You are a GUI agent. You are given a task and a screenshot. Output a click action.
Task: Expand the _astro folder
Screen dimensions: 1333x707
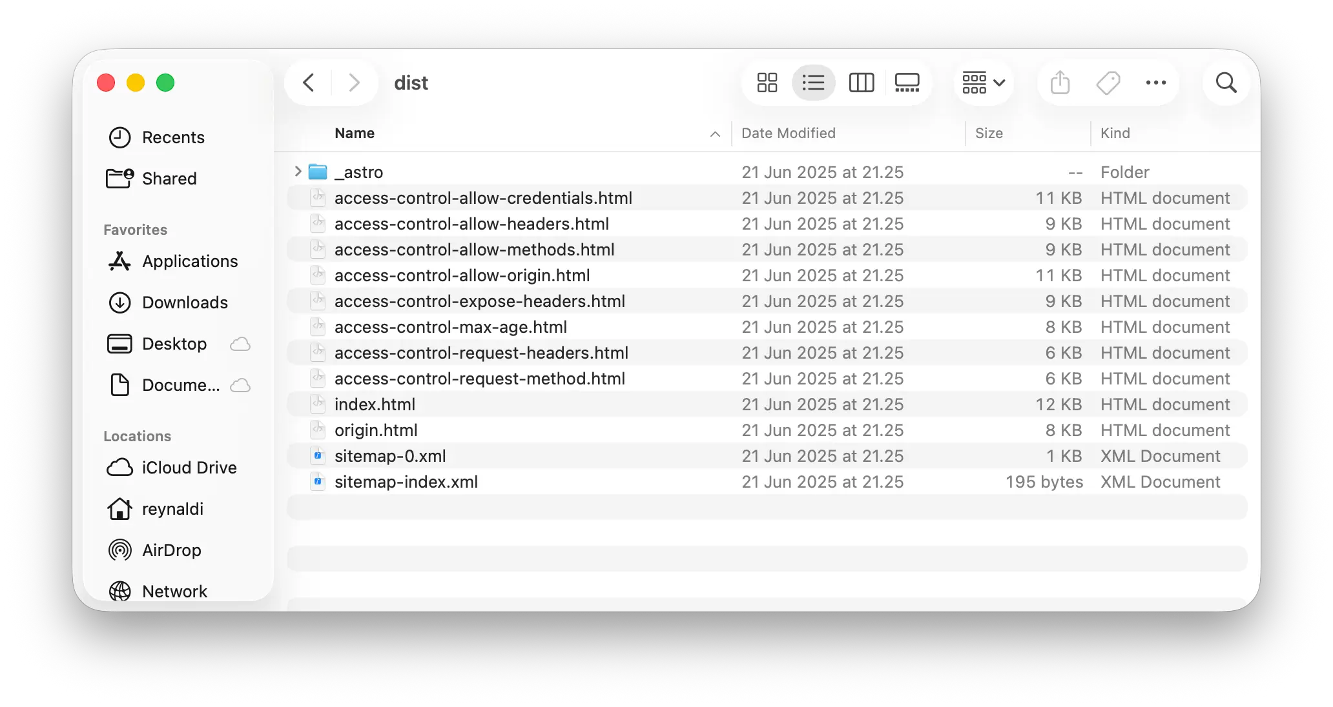[298, 172]
